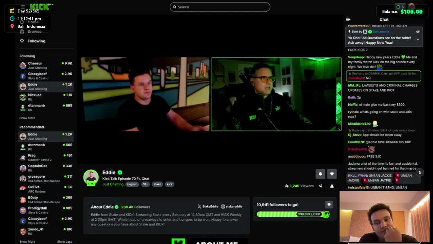433x244 pixels.
Task: Expand Show More under the Following list
Action: (27, 118)
